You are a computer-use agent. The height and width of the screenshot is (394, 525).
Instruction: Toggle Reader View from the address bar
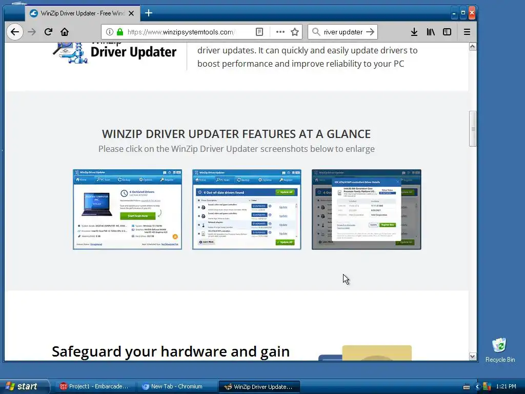[x=259, y=32]
